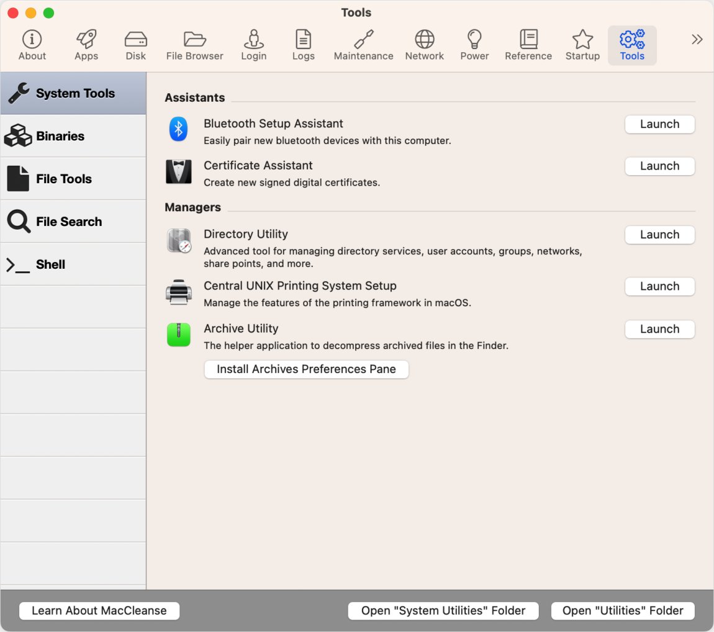Click the Certificate Assistant tuxedo icon

click(x=179, y=172)
